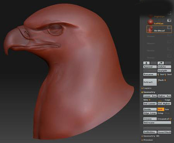Click the Extract button
The image size is (174, 143).
pos(150,82)
